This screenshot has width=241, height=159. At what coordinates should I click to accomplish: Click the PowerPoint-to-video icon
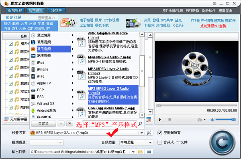pos(68,23)
